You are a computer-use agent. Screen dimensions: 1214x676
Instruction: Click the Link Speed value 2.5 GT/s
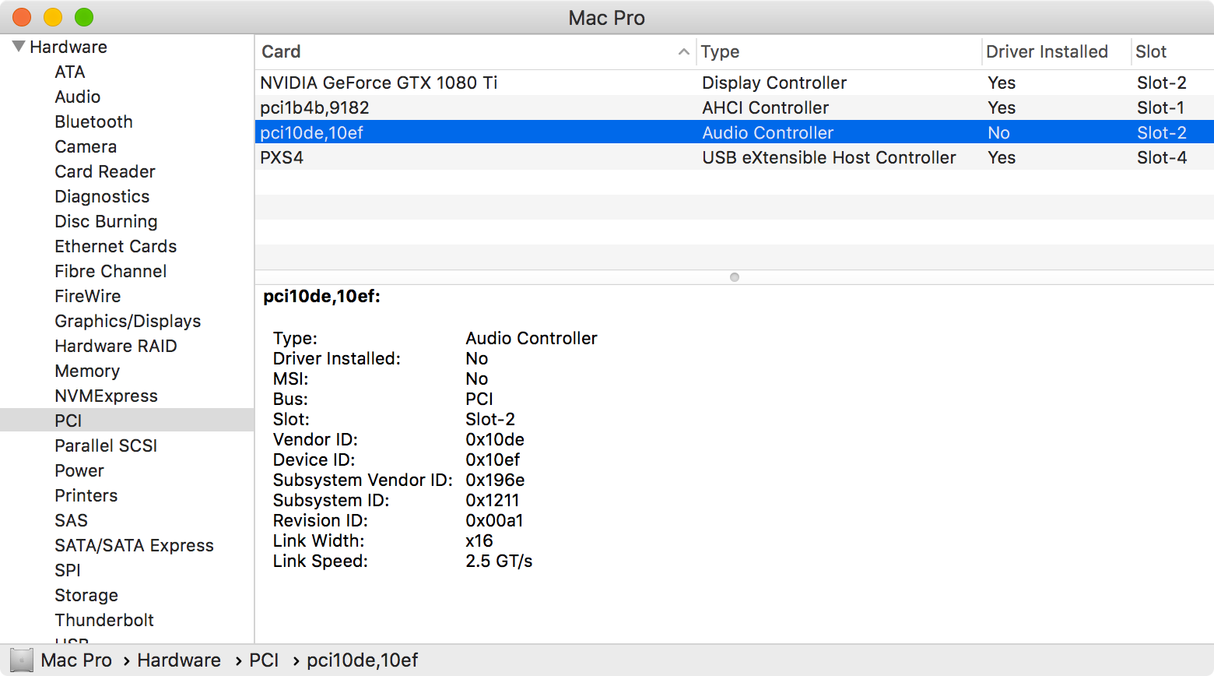click(499, 561)
